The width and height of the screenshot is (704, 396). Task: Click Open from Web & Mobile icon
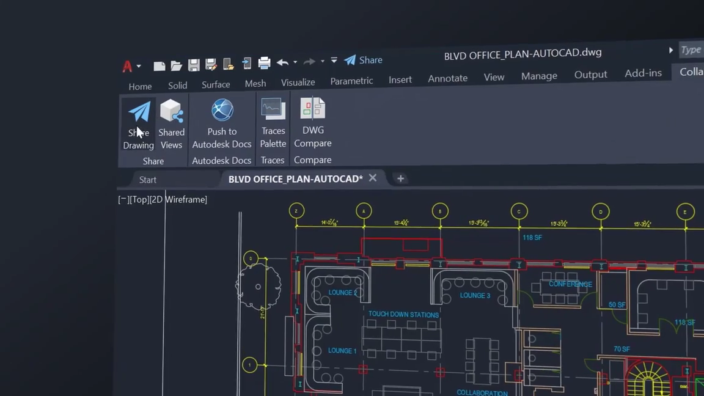[x=228, y=64]
